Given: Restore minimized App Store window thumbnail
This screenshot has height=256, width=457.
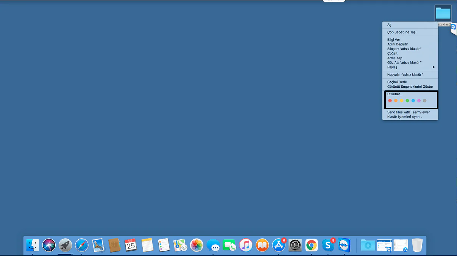Looking at the screenshot, I should tap(401, 245).
